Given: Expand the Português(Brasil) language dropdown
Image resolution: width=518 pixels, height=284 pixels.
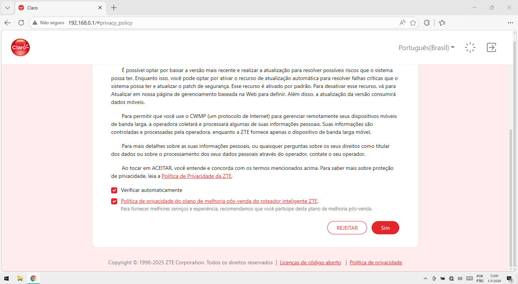Looking at the screenshot, I should (427, 48).
